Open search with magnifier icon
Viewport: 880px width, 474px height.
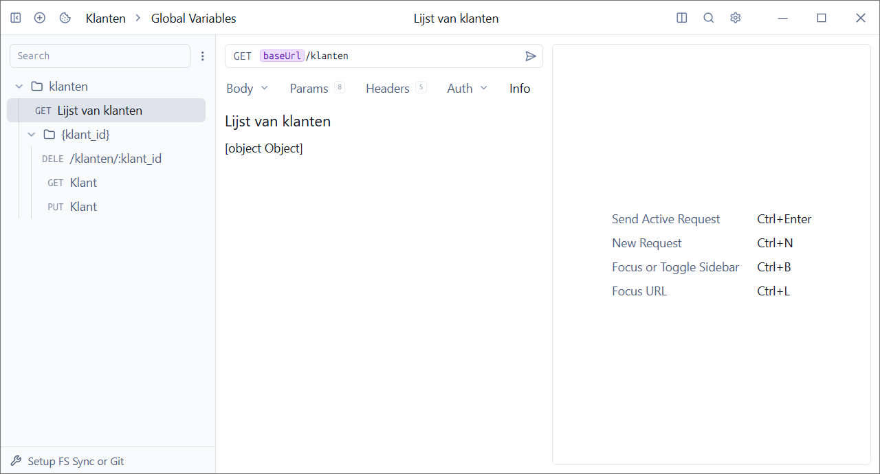click(x=709, y=18)
